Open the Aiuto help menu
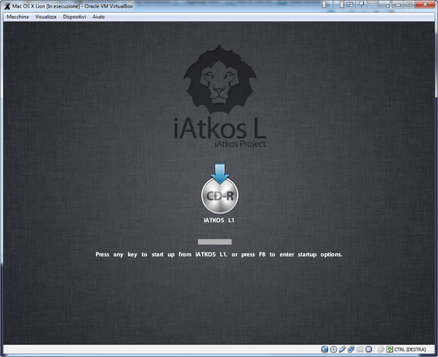 pyautogui.click(x=98, y=17)
